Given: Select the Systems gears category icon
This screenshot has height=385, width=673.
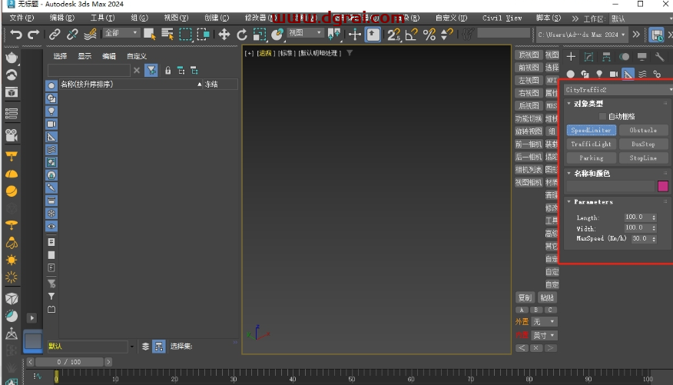Looking at the screenshot, I should pyautogui.click(x=657, y=75).
